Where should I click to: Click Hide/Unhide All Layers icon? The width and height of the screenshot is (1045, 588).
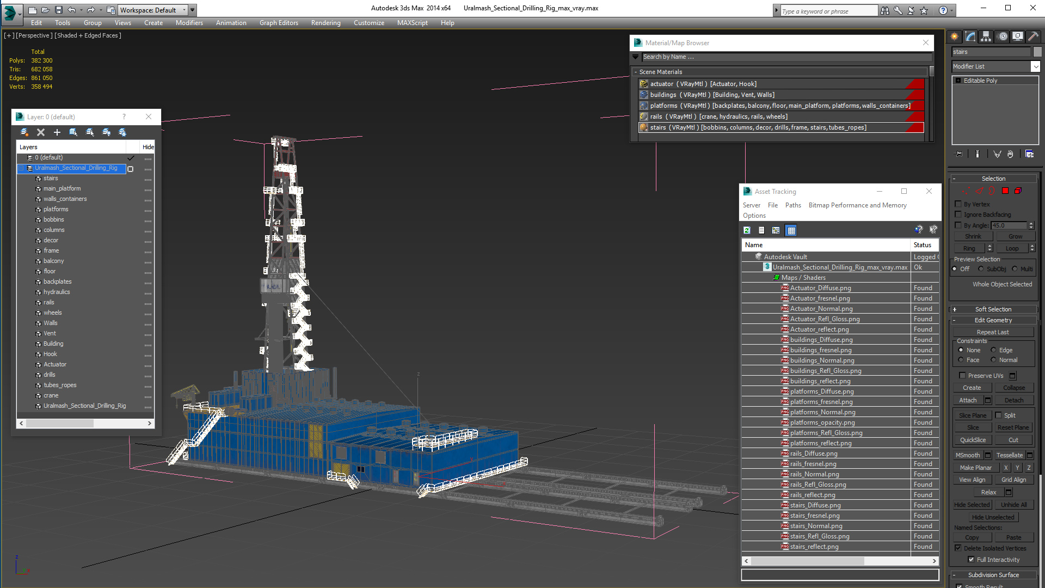(x=106, y=132)
